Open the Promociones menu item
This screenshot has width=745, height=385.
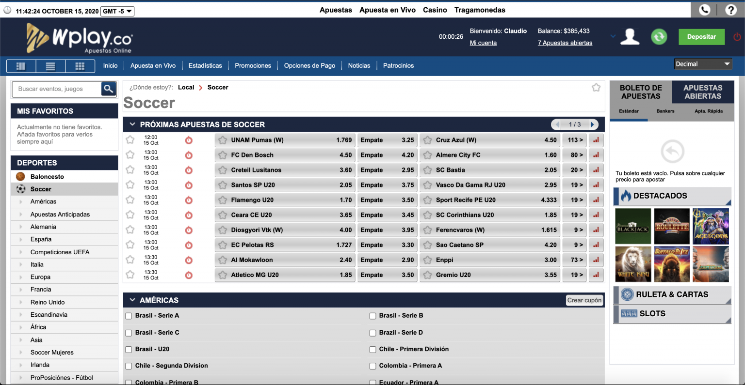[x=253, y=66]
